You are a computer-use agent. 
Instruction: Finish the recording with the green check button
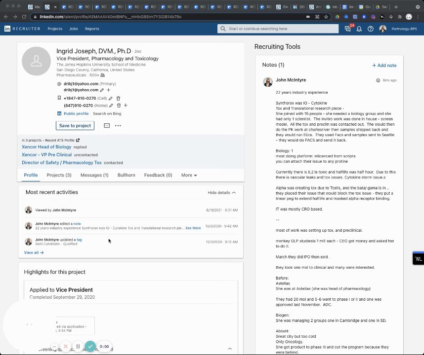90,346
